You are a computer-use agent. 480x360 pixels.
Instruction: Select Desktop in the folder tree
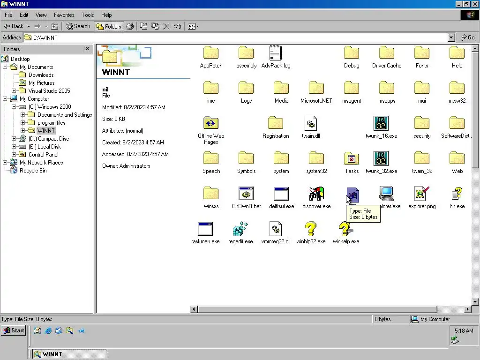click(x=20, y=59)
